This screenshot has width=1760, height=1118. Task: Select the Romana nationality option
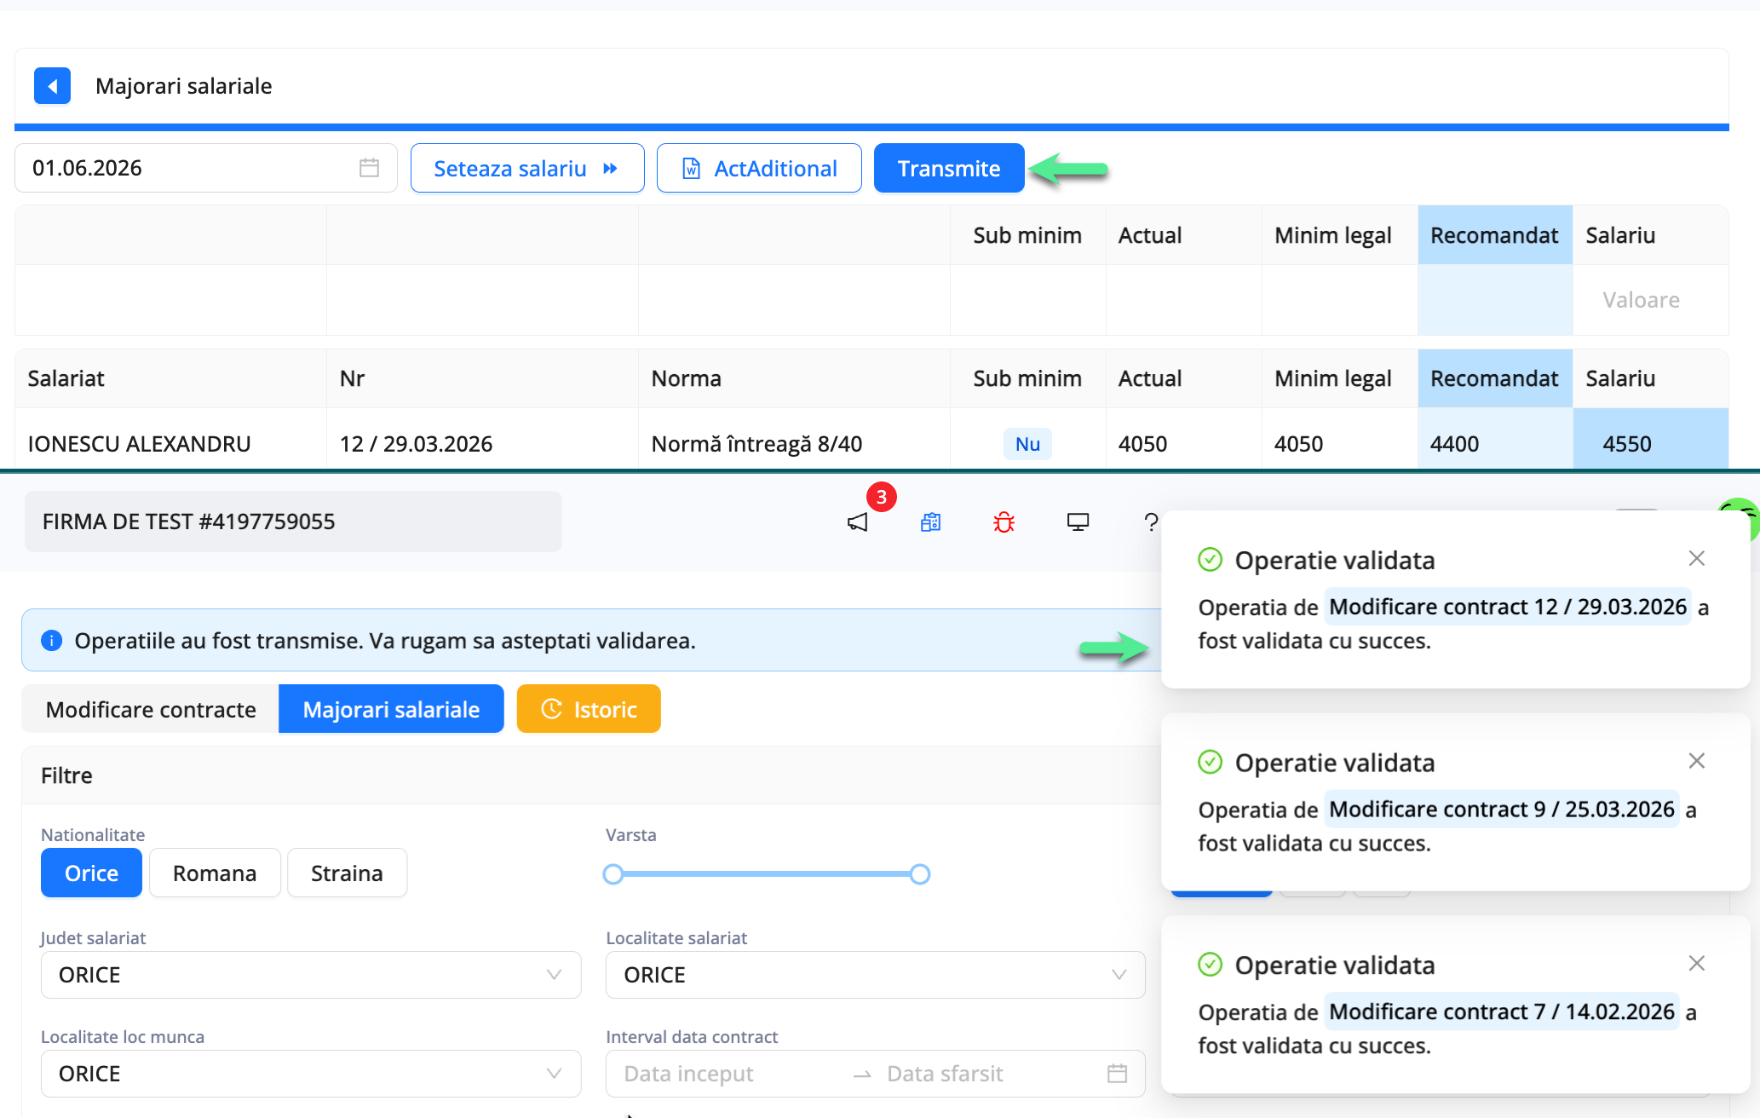click(215, 873)
